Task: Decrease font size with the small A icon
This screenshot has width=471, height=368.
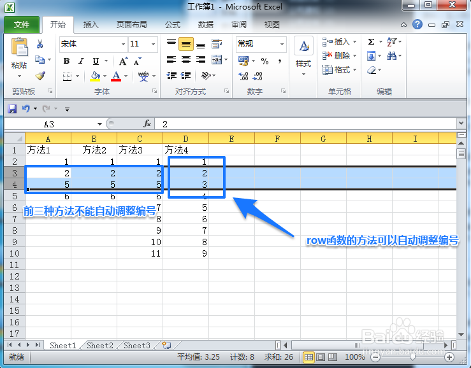Action: click(x=138, y=61)
